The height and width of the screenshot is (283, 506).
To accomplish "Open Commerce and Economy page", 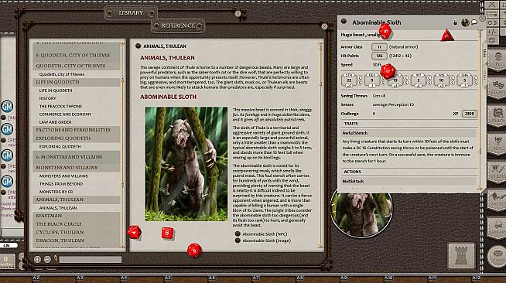I will 65,114.
